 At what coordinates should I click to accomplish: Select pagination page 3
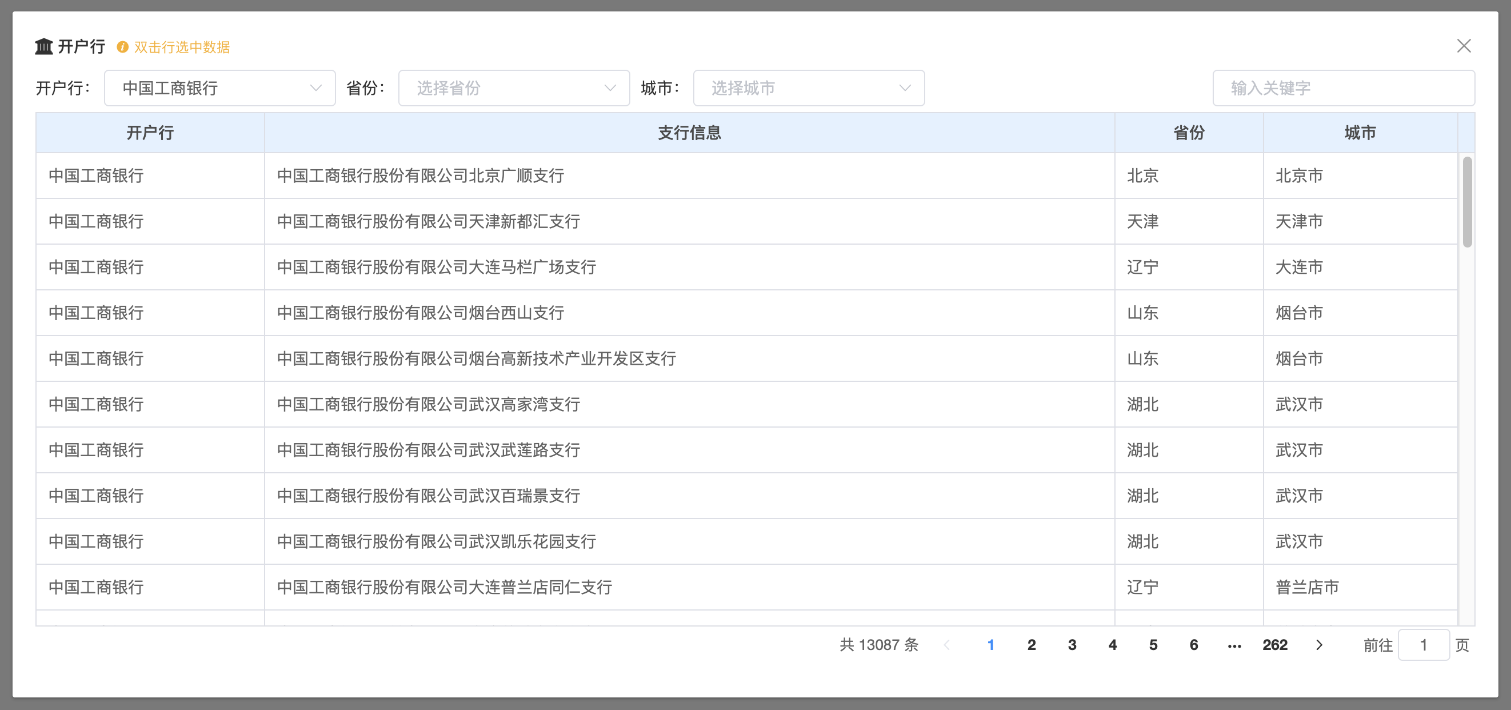(x=1072, y=645)
